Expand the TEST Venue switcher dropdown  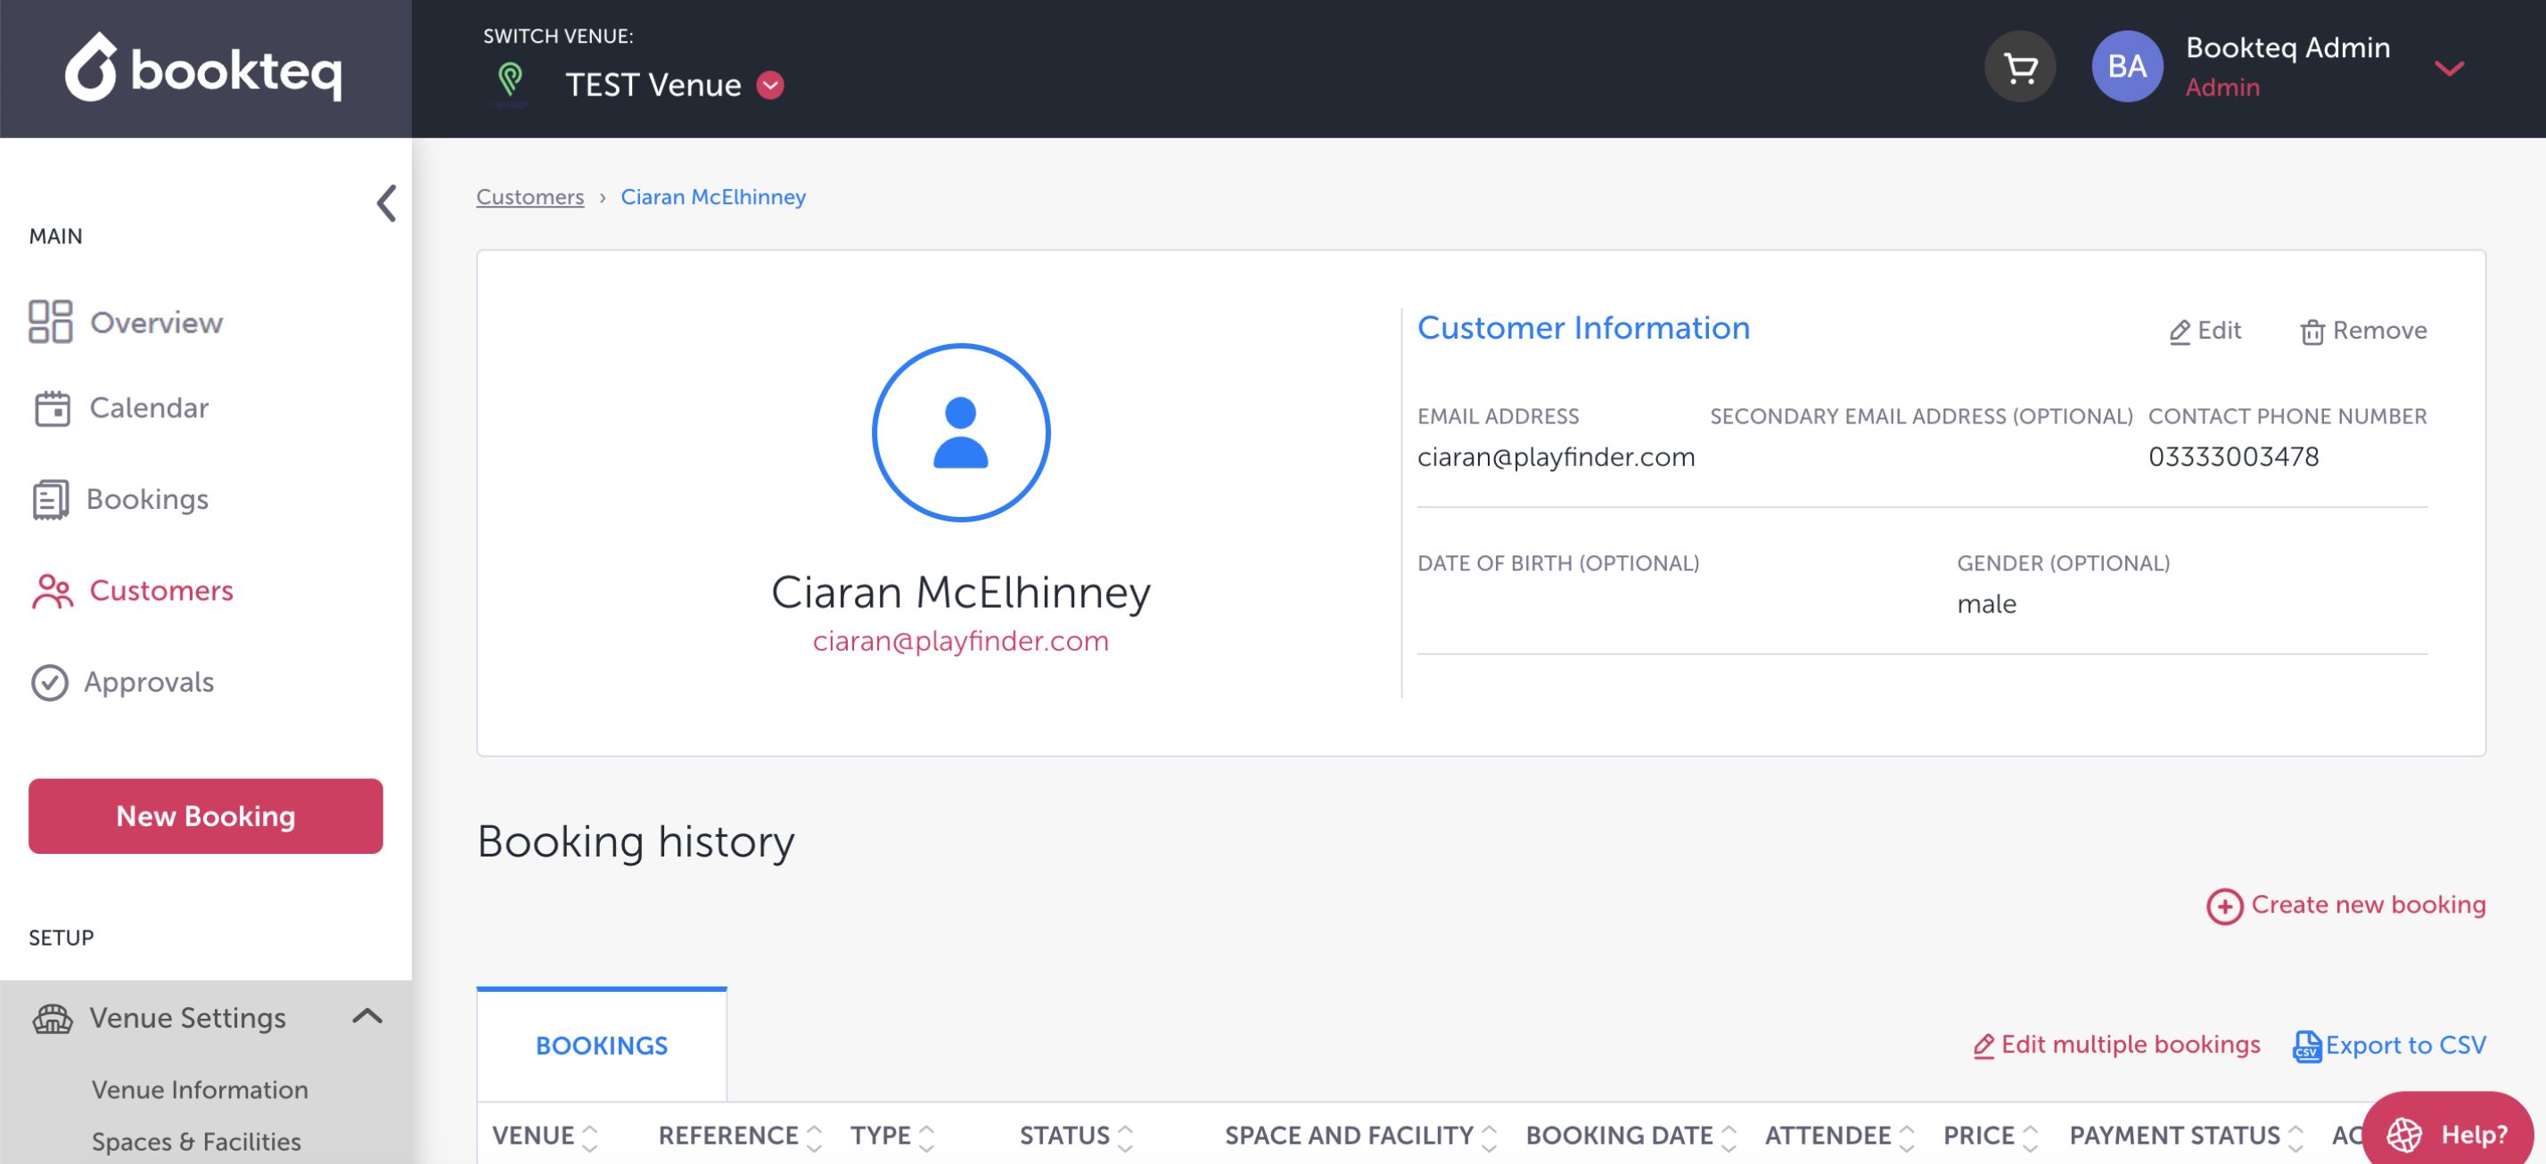point(770,86)
